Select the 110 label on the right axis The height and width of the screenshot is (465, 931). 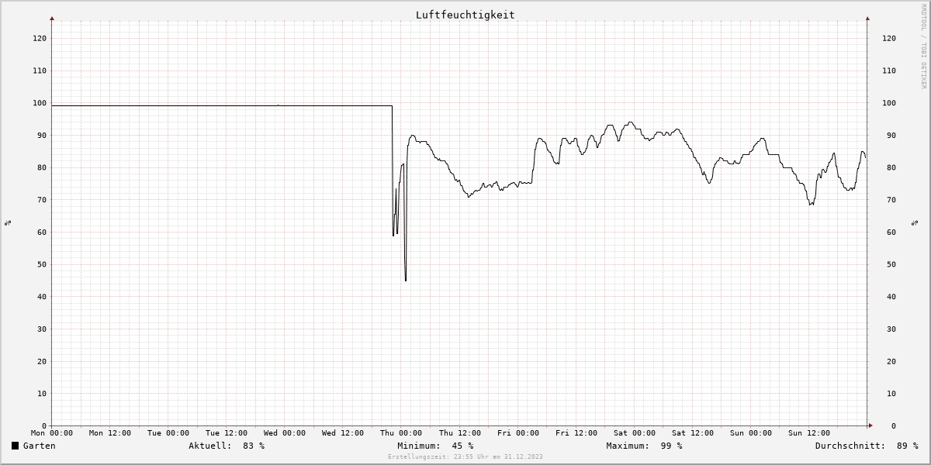(889, 71)
